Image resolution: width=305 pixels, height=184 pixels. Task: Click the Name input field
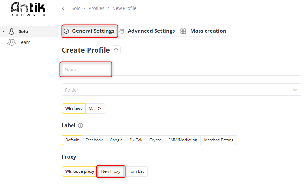pos(181,70)
